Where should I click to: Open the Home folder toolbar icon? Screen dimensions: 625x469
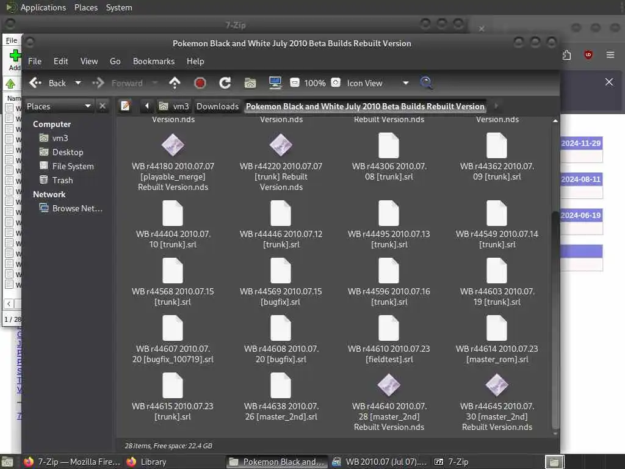click(x=250, y=83)
